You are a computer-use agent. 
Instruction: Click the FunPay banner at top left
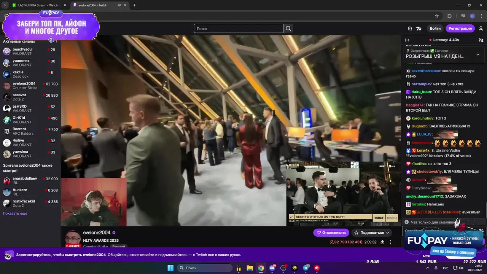tap(51, 27)
